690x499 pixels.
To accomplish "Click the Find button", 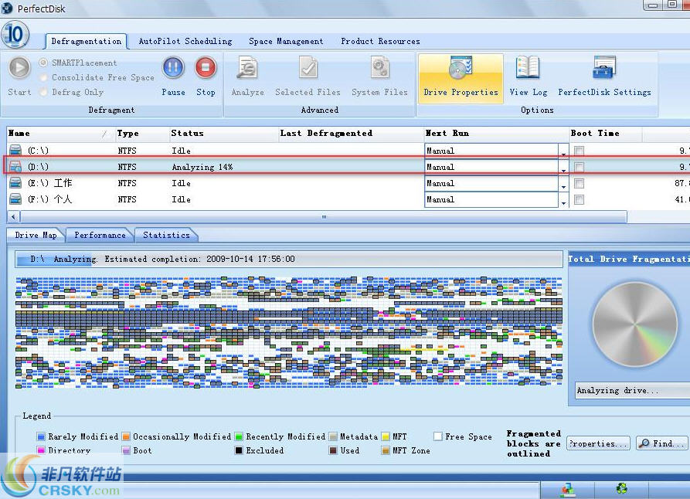I will (x=661, y=443).
